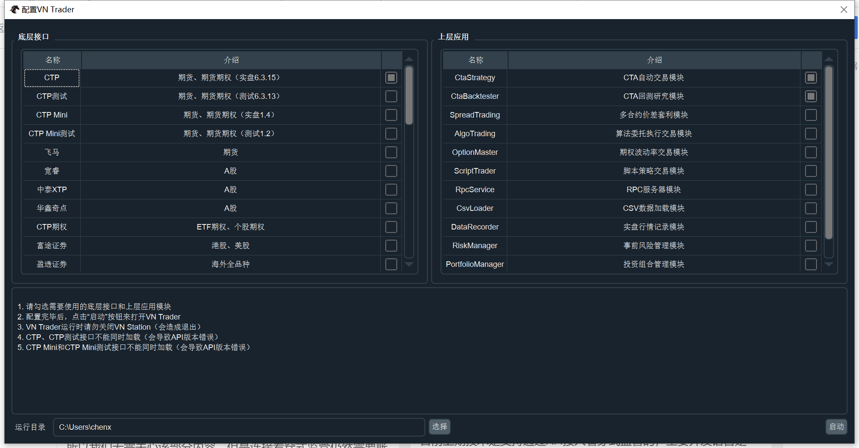Click the 运行目录 path input field
This screenshot has height=448, width=859.
[239, 427]
